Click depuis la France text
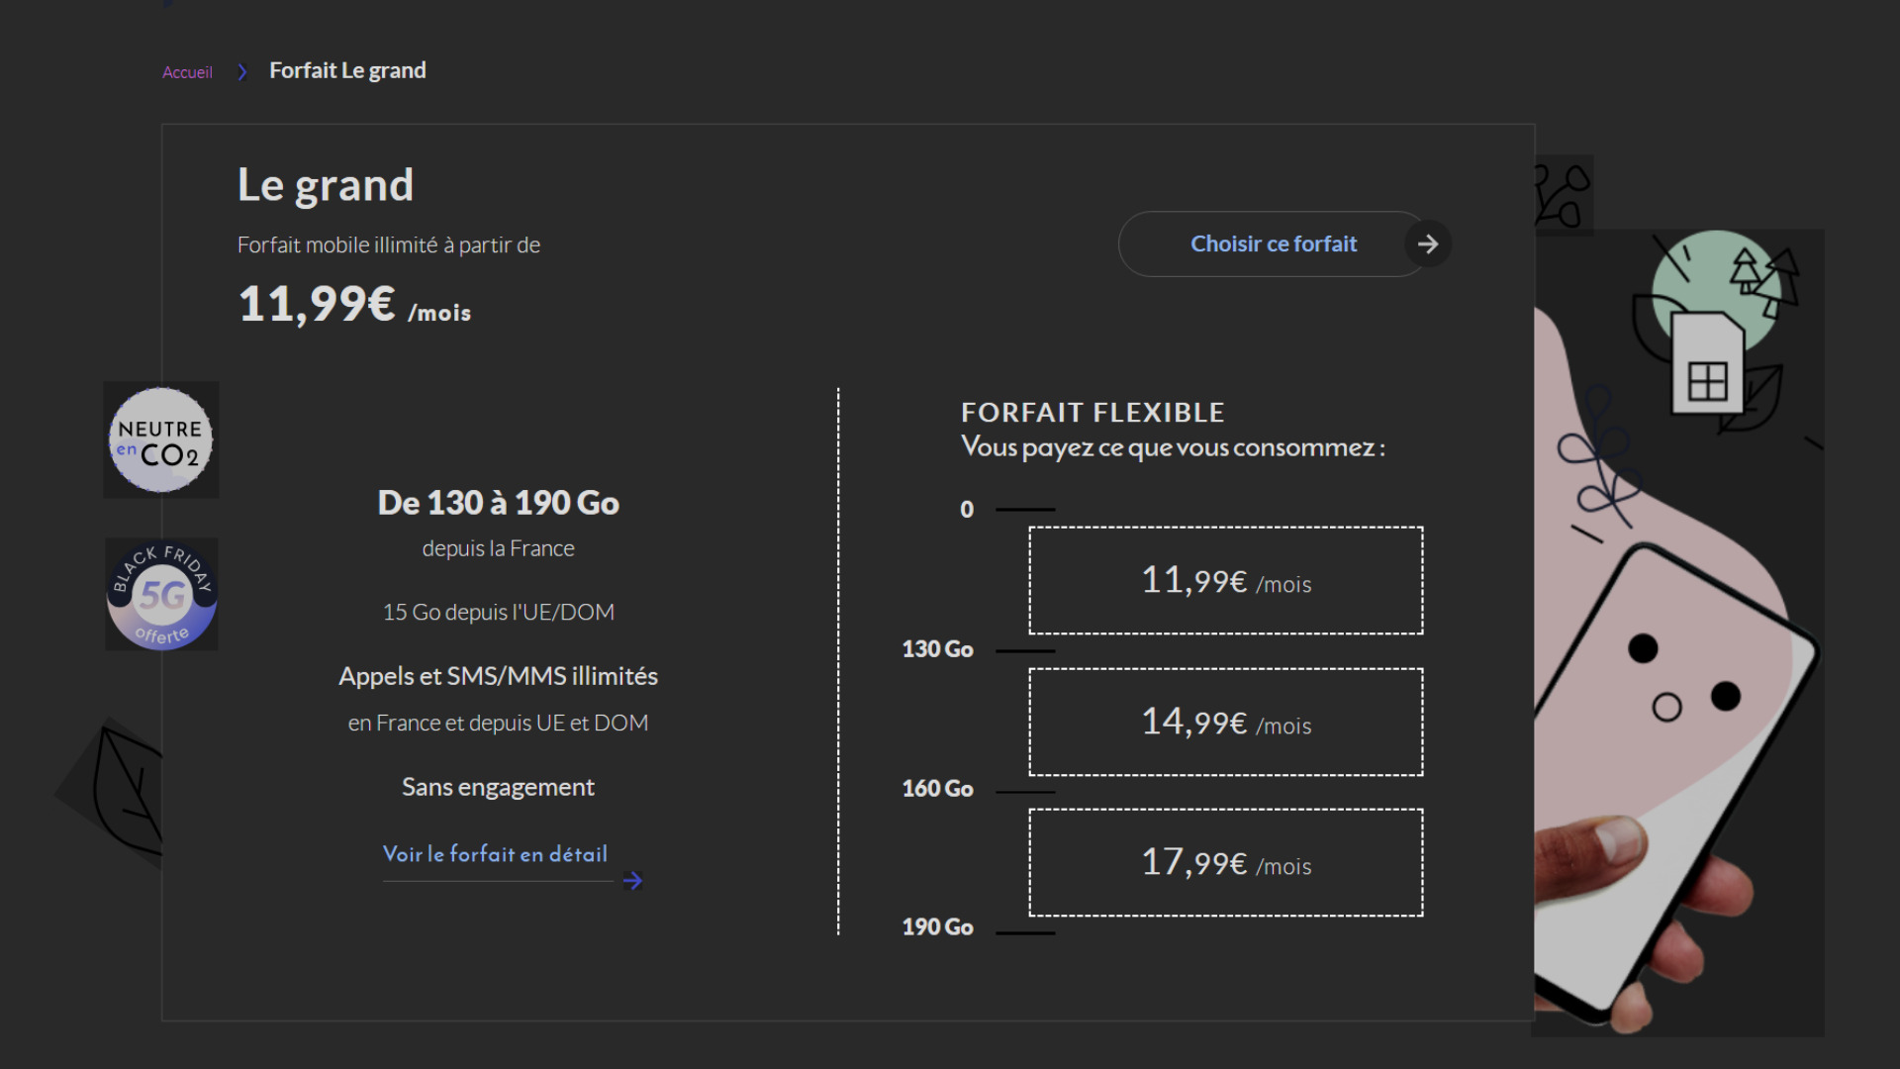Screen dimensions: 1900x1069 point(498,548)
